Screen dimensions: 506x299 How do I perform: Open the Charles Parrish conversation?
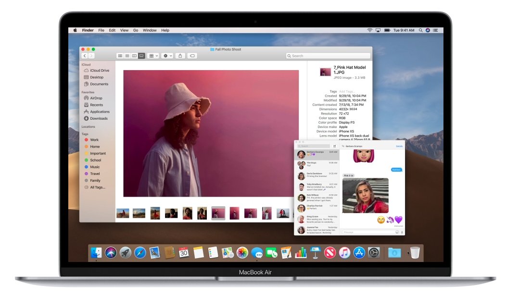pos(317,208)
